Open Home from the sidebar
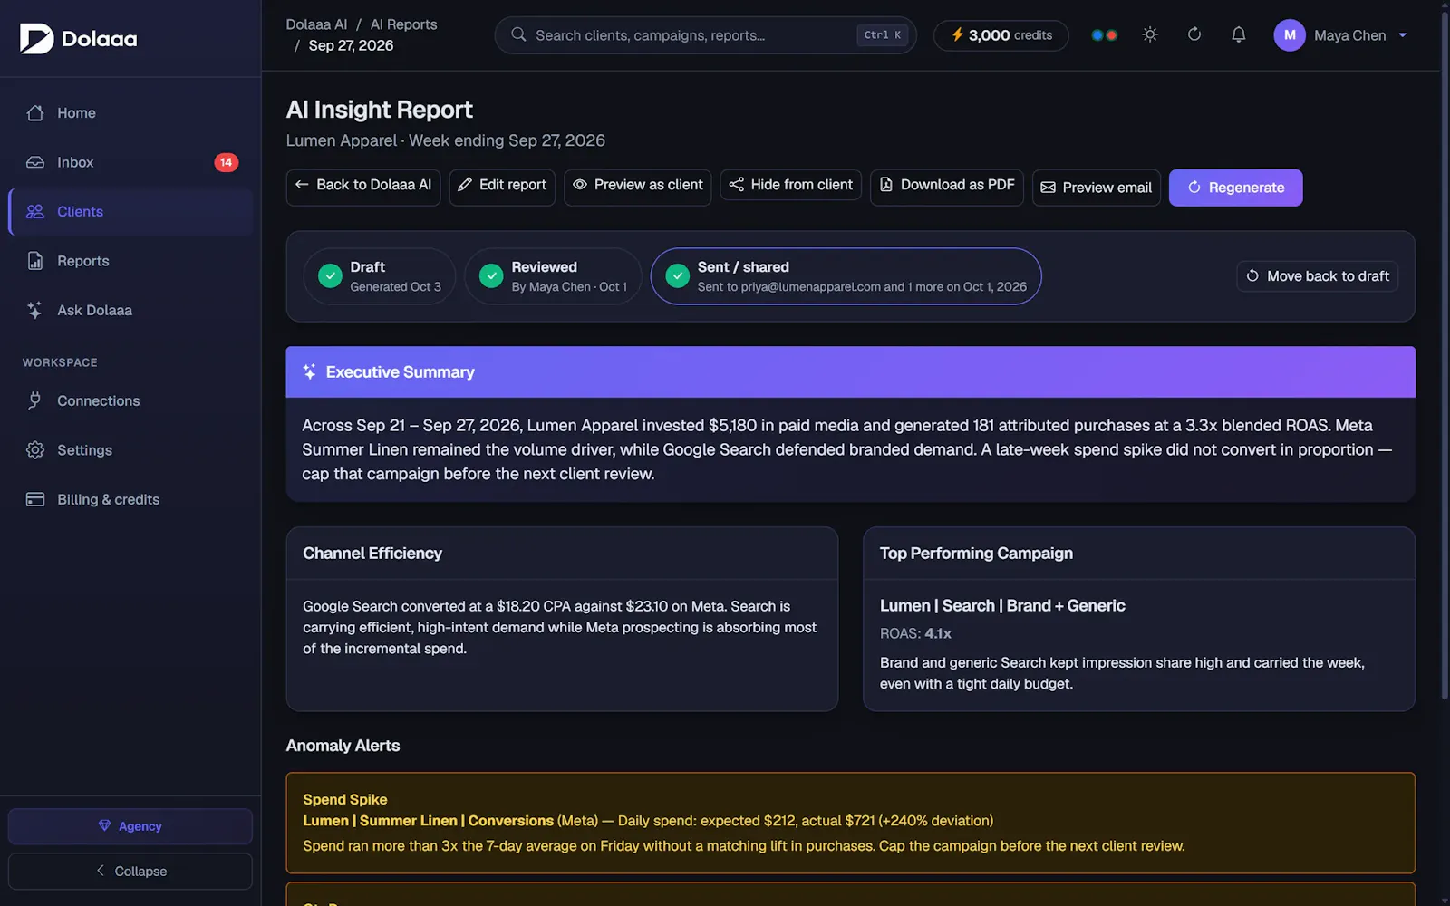 130,113
